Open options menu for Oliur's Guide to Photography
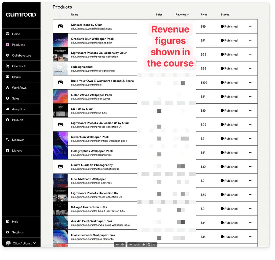Image resolution: width=275 pixels, height=260 pixels. tap(251, 166)
